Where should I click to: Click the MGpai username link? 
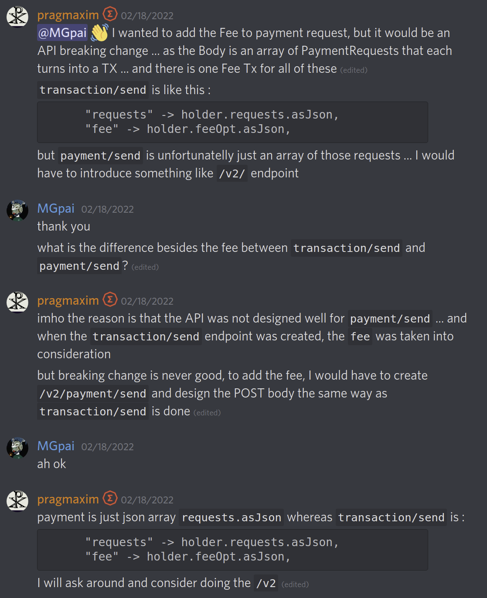point(56,208)
